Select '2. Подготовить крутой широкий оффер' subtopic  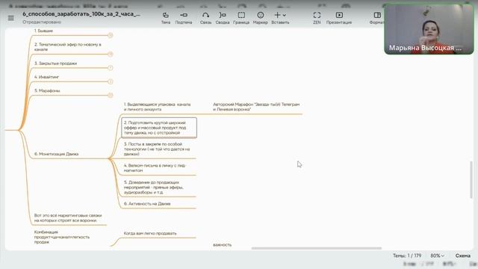159,128
